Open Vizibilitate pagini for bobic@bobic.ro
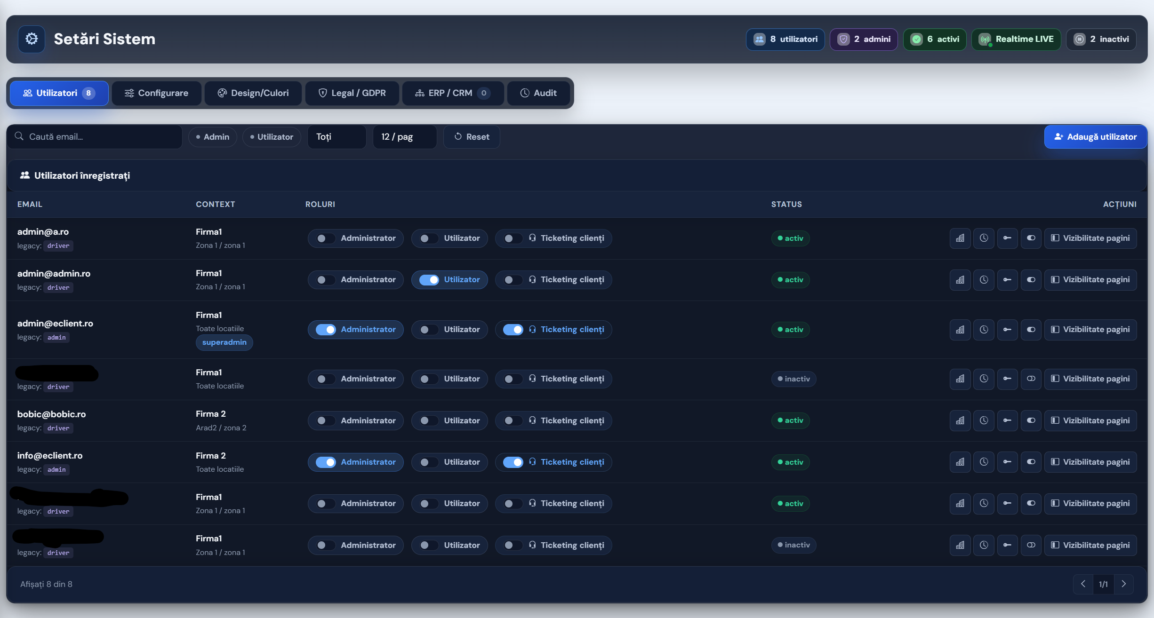 click(x=1090, y=420)
